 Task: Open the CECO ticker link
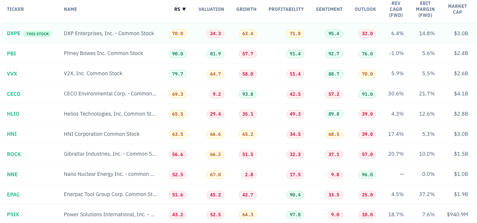[x=13, y=94]
